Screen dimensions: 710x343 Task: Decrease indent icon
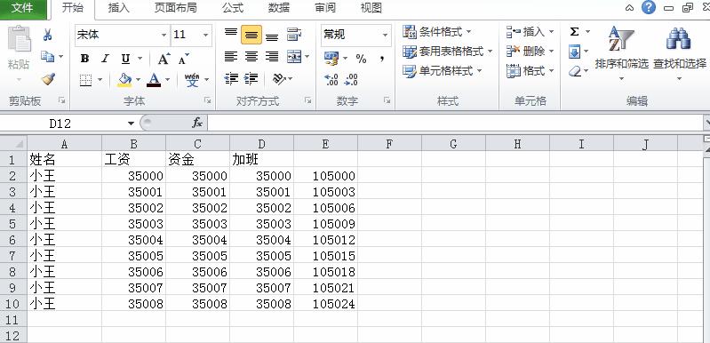pos(231,79)
